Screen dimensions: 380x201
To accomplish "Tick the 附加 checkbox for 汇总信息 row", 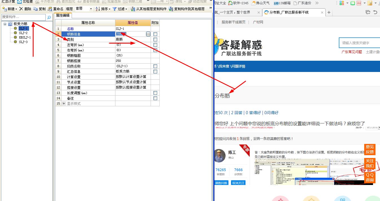I will (x=155, y=71).
